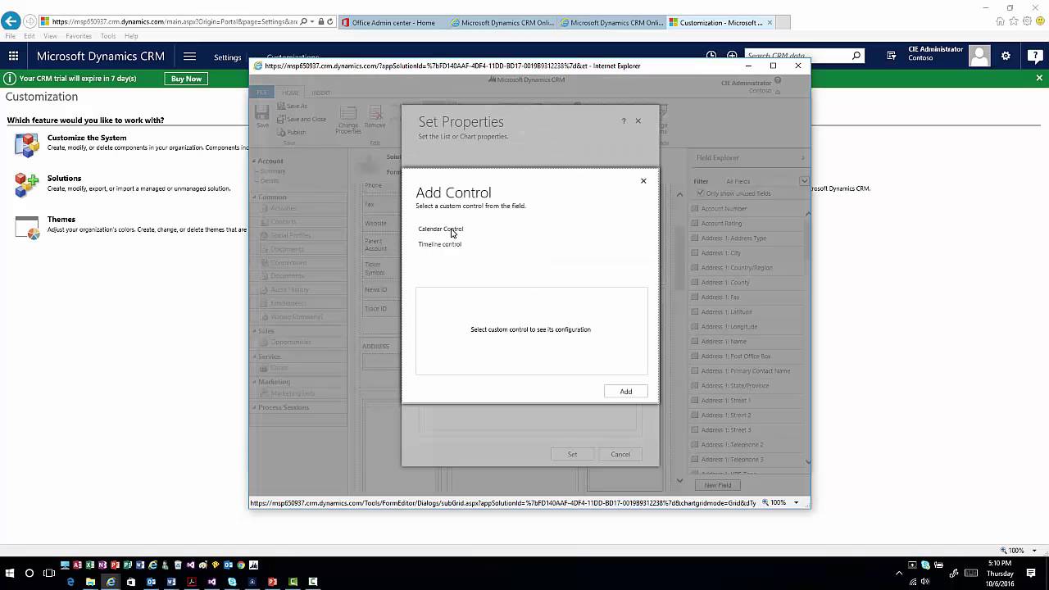Open Task View on the taskbar

48,573
